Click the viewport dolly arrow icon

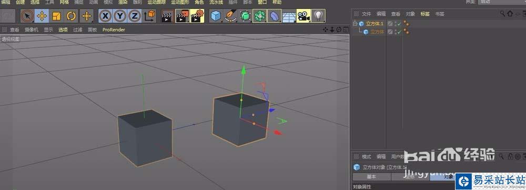(332, 29)
